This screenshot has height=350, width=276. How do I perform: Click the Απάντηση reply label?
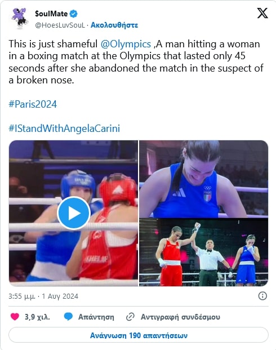(x=96, y=317)
